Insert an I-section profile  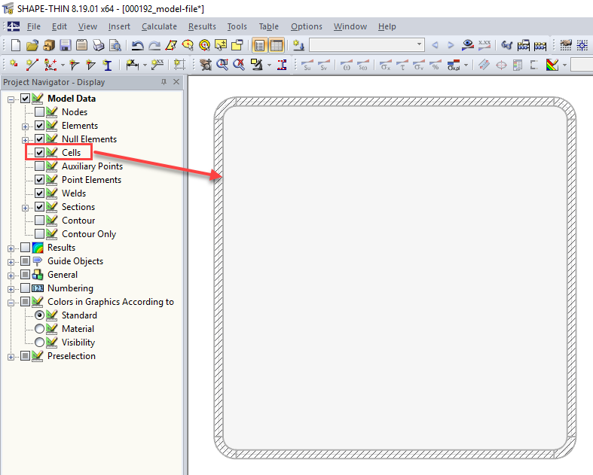pyautogui.click(x=108, y=65)
